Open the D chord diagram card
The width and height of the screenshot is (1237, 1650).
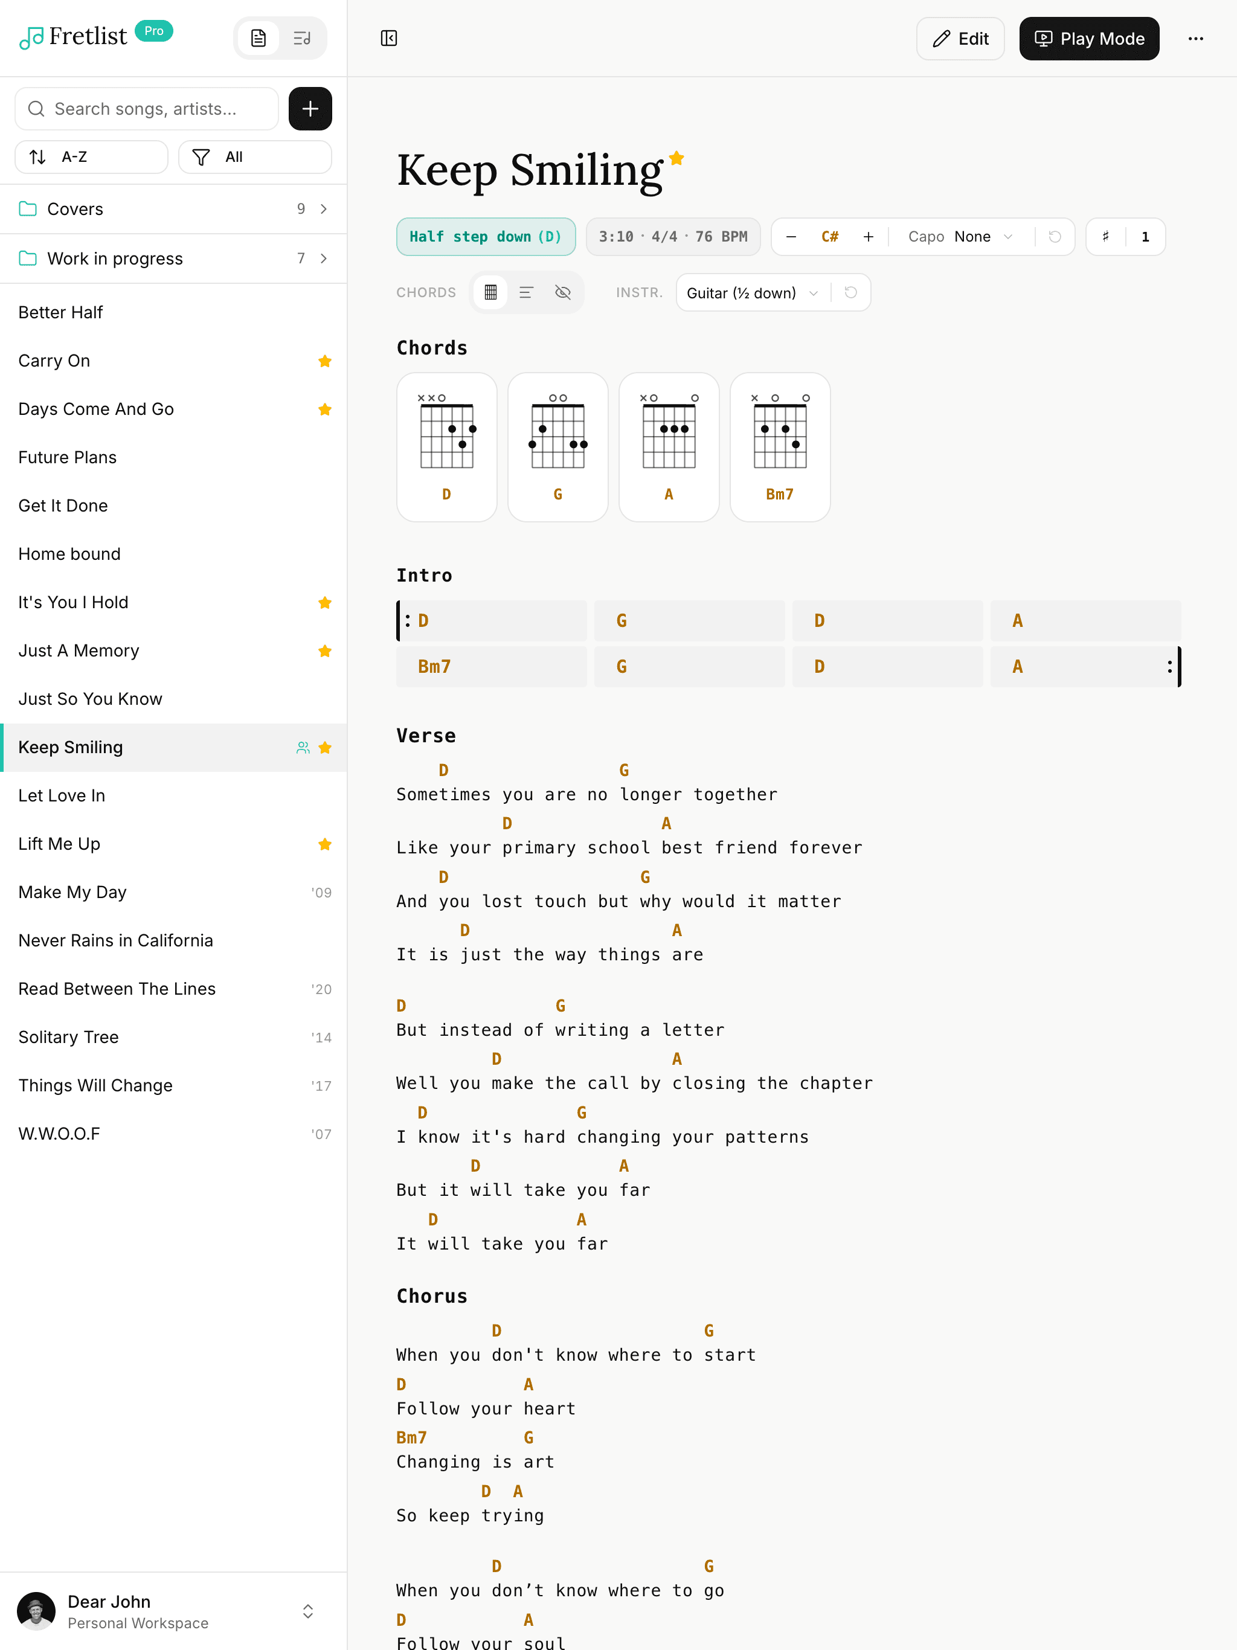(x=446, y=447)
